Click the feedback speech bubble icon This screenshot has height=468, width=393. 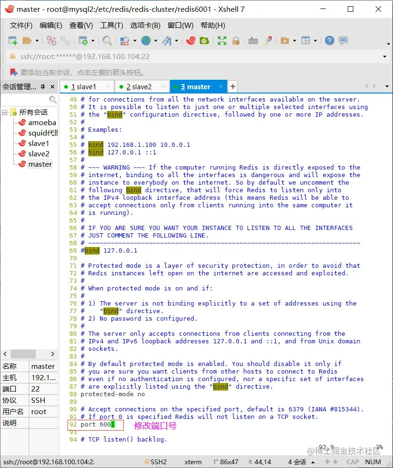coord(343,41)
